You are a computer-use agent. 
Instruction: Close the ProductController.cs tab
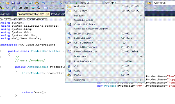pyautogui.click(x=47, y=14)
